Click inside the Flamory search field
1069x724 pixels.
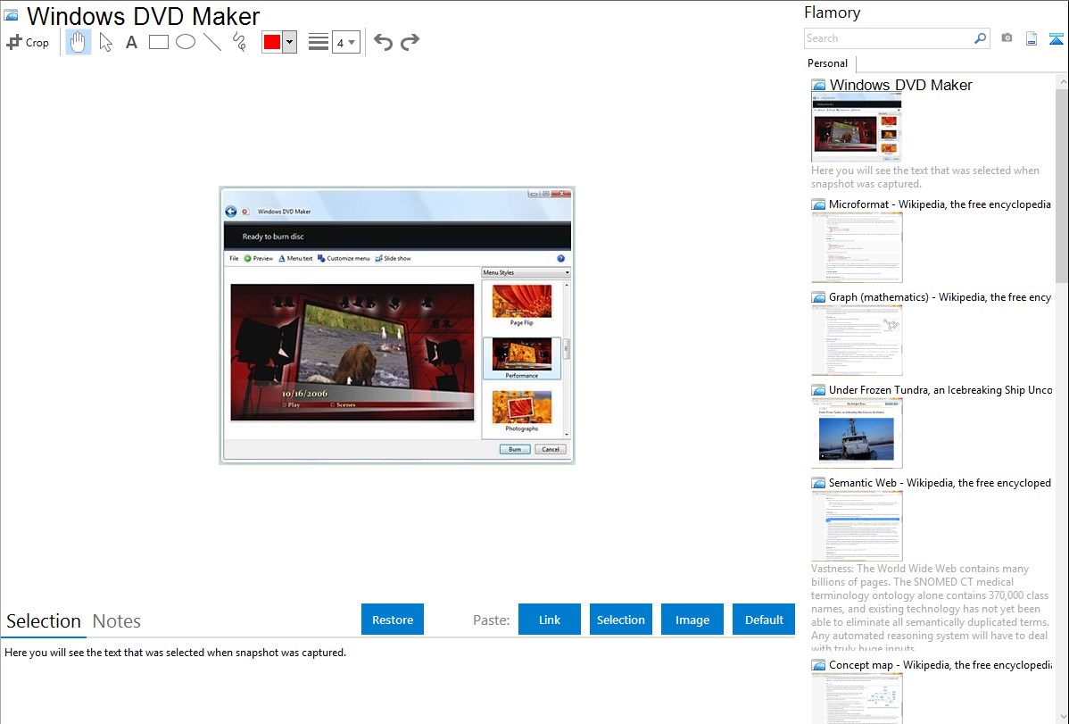pos(888,38)
